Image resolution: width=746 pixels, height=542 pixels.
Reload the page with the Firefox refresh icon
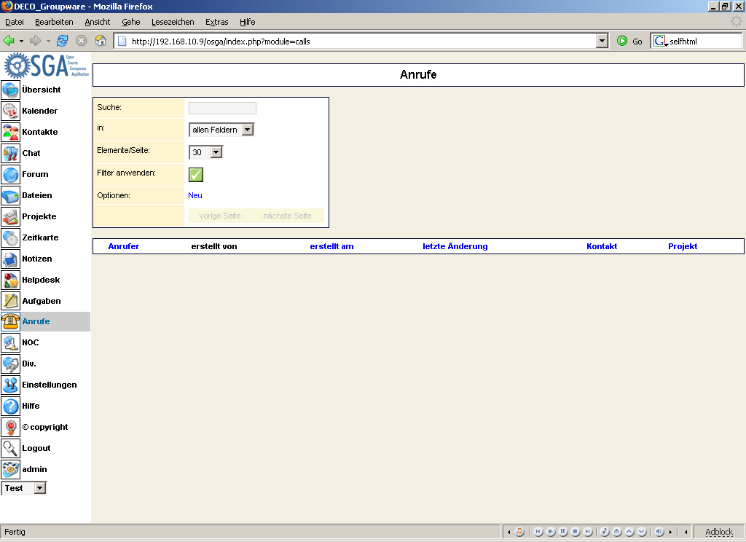tap(62, 41)
